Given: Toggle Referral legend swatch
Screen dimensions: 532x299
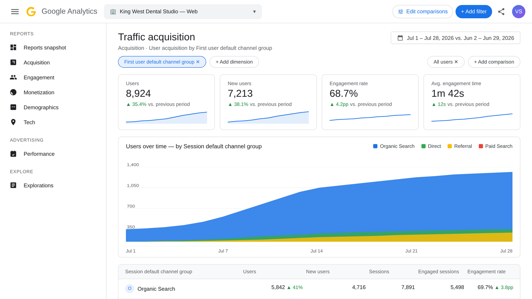Looking at the screenshot, I should 450,146.
